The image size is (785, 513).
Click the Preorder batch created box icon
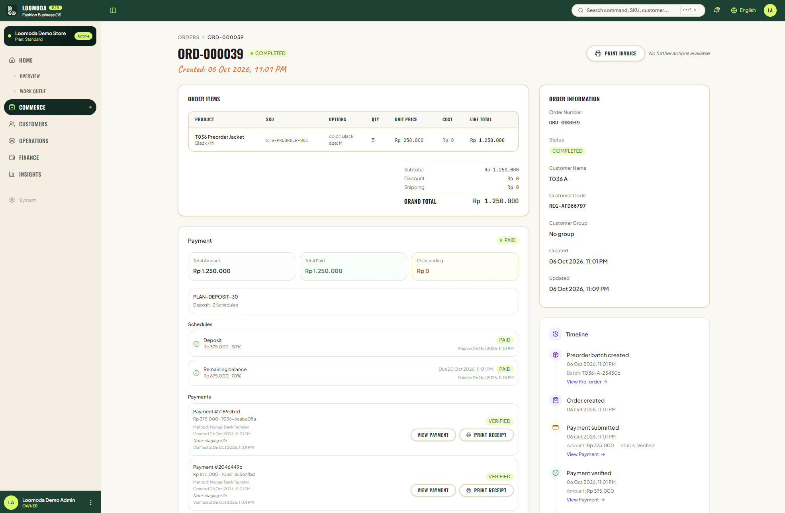556,355
